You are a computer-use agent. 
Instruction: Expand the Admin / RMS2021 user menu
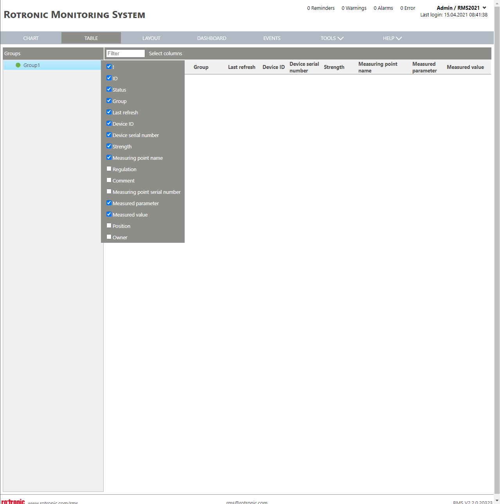point(462,8)
